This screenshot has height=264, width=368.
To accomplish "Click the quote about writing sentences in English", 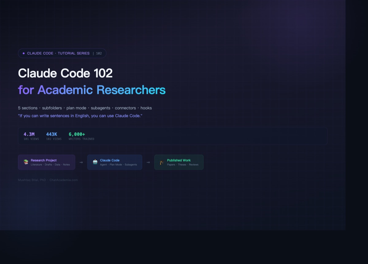I will 80,116.
